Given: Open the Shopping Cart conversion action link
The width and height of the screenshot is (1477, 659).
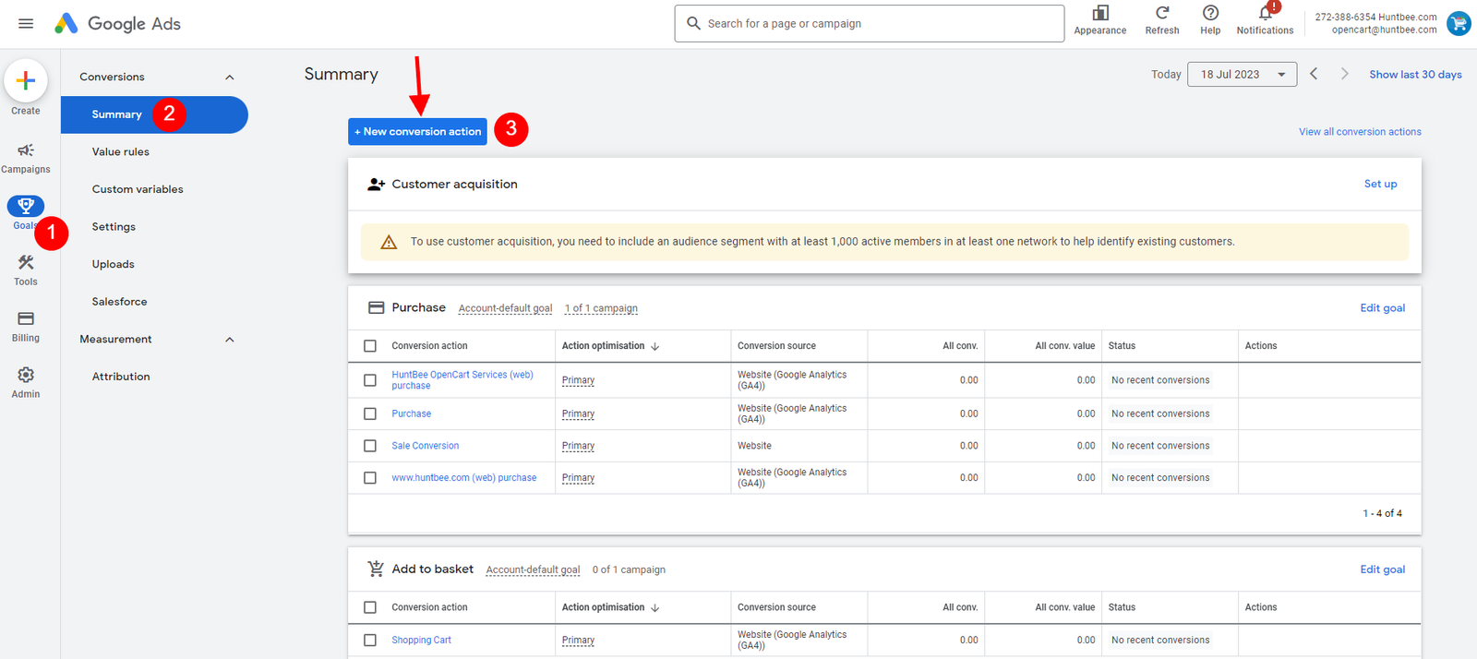Looking at the screenshot, I should [x=421, y=641].
